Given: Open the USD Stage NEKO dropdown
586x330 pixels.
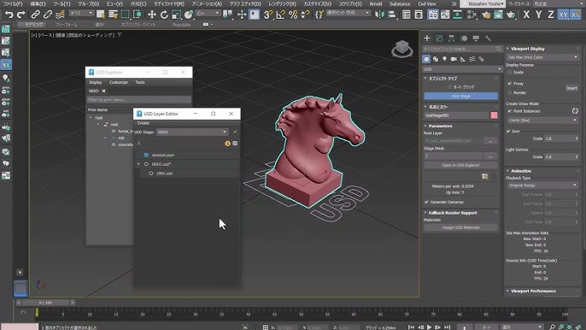Looking at the screenshot, I should pos(191,132).
